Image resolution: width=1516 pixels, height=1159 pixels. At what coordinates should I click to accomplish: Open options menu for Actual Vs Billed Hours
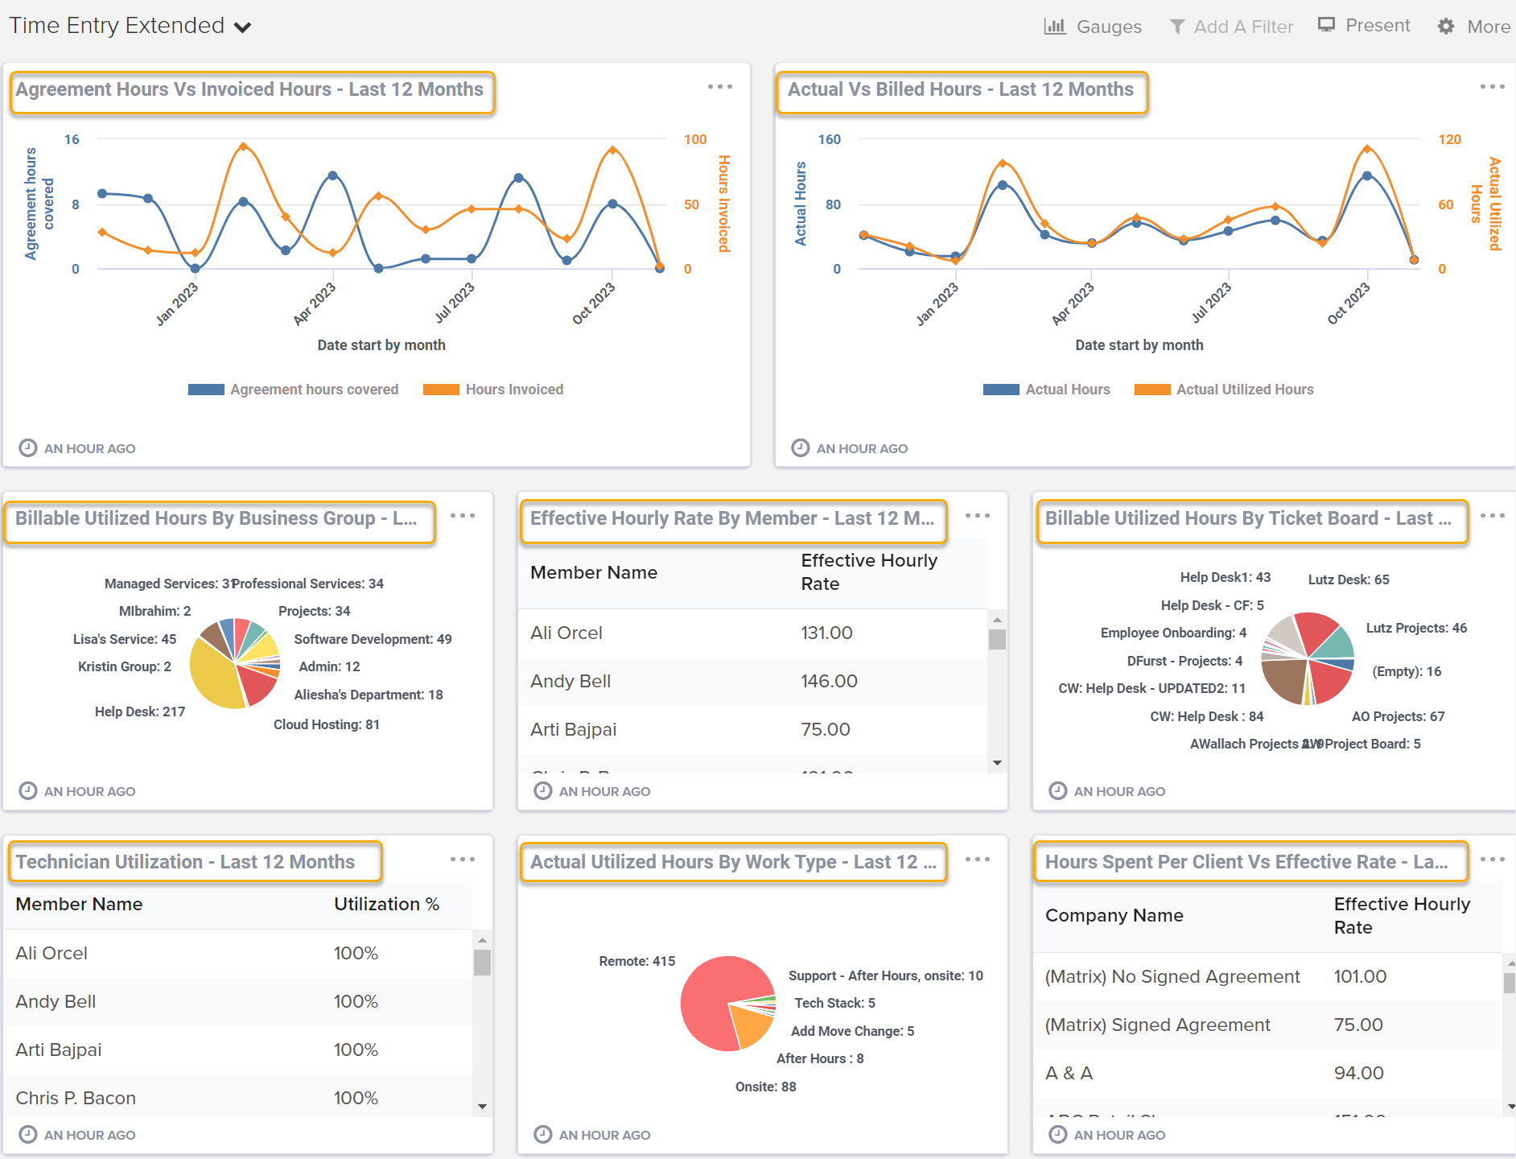(x=1492, y=86)
